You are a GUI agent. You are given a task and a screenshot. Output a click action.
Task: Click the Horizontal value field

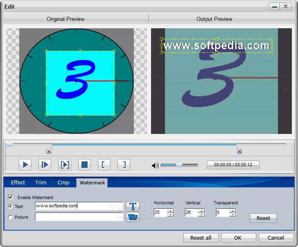click(x=160, y=213)
